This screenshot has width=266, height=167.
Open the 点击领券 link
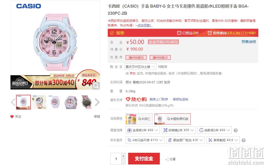pyautogui.click(x=145, y=25)
